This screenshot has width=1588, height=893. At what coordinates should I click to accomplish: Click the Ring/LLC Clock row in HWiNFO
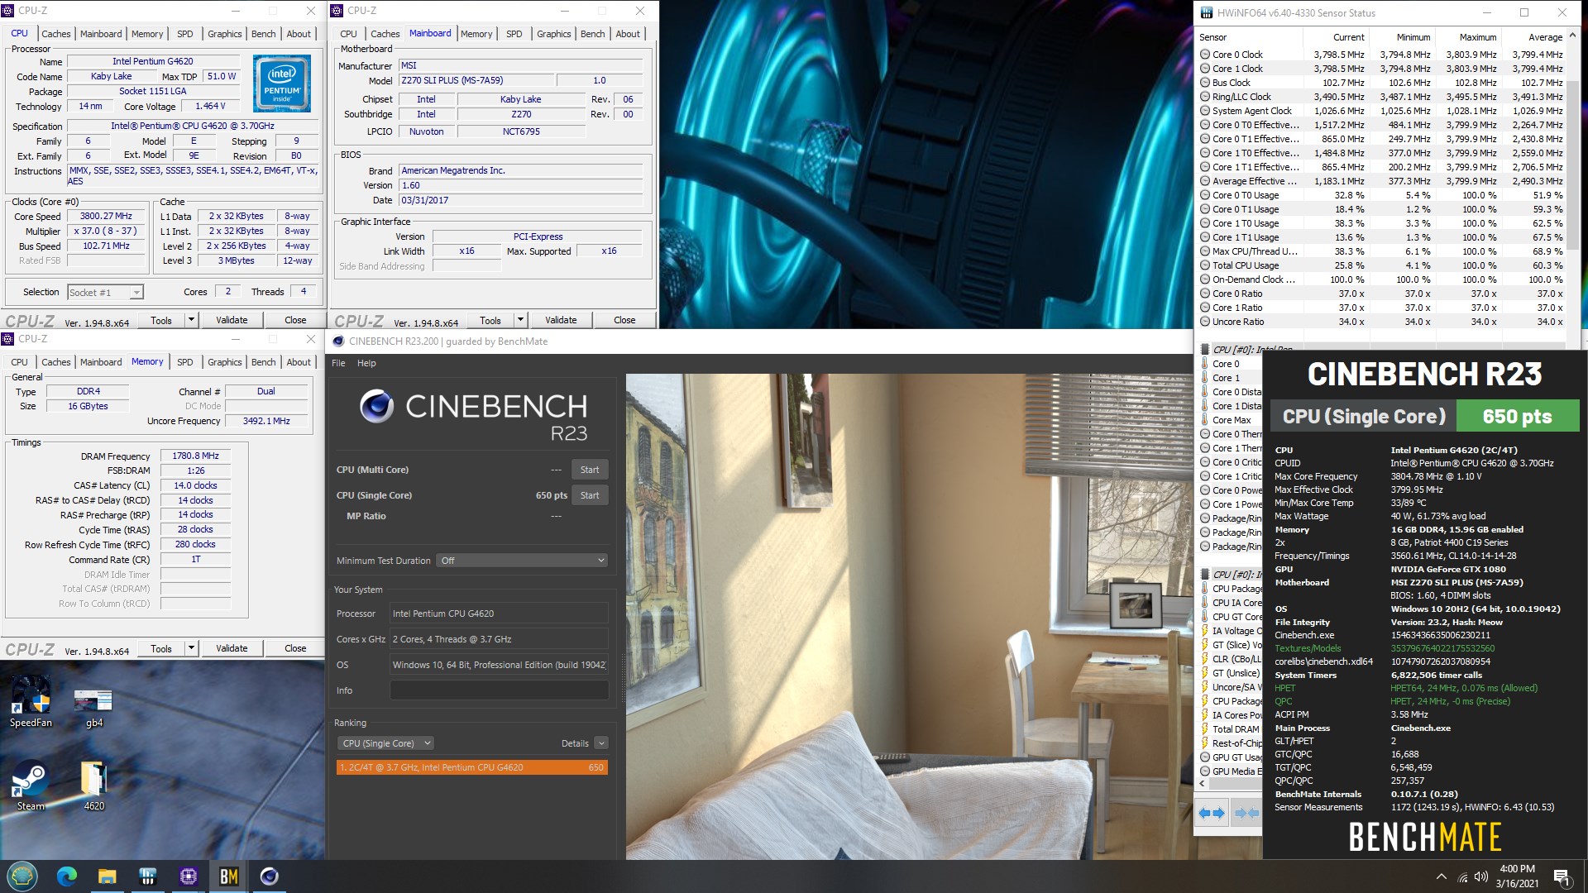pyautogui.click(x=1381, y=97)
